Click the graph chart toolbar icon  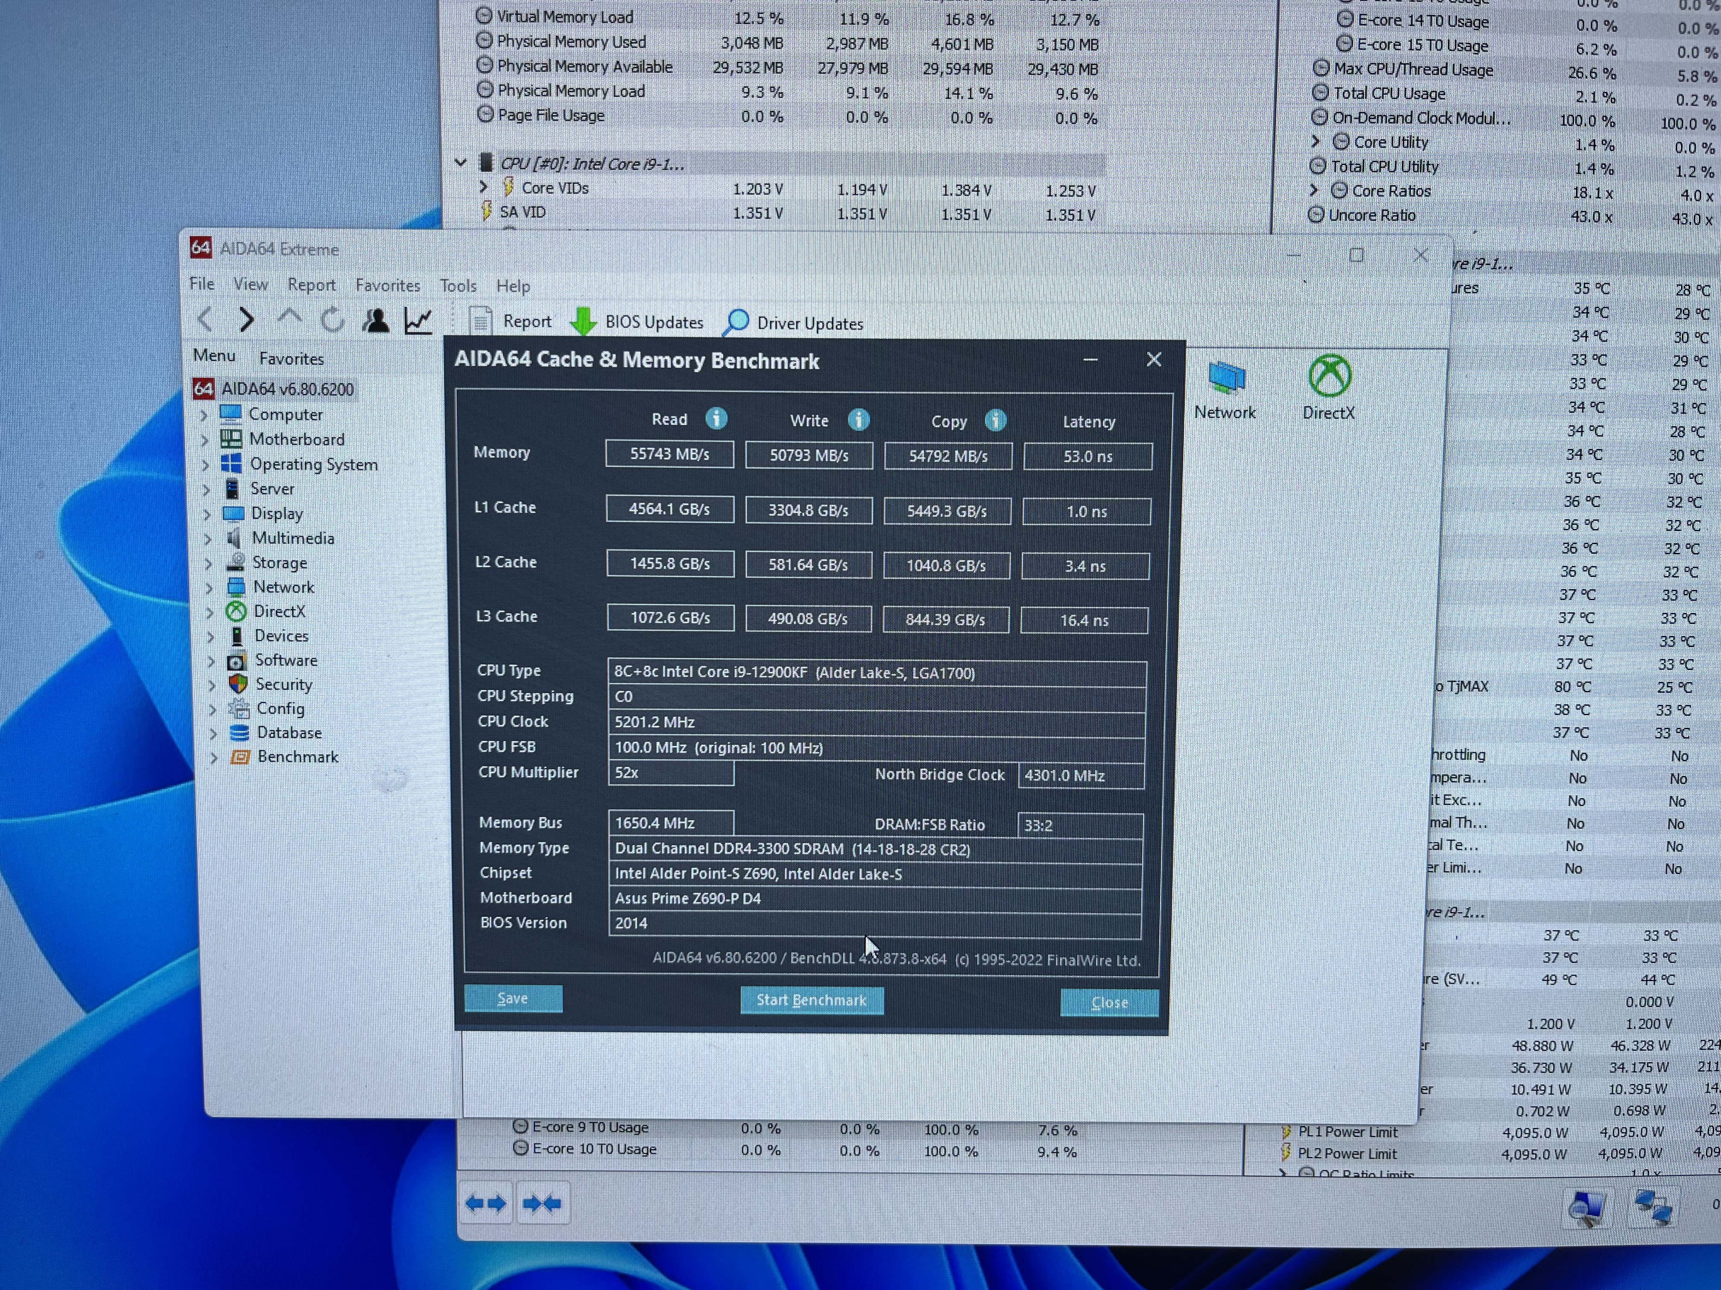[419, 320]
